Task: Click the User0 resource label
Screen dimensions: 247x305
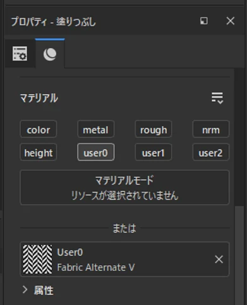Action: pos(70,252)
